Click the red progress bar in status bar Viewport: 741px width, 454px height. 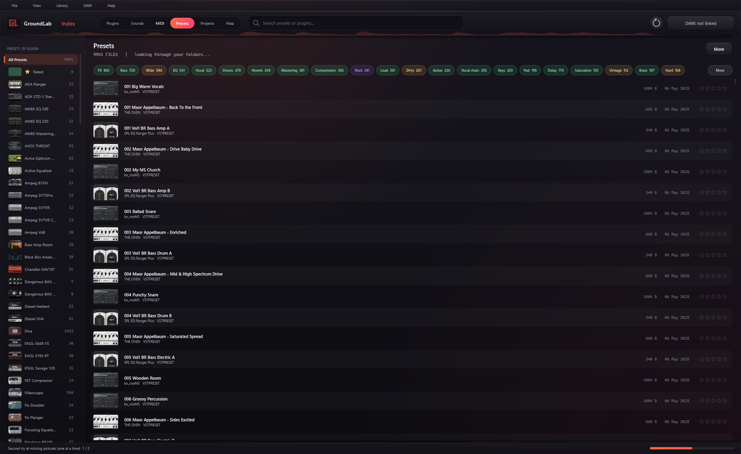(671, 448)
